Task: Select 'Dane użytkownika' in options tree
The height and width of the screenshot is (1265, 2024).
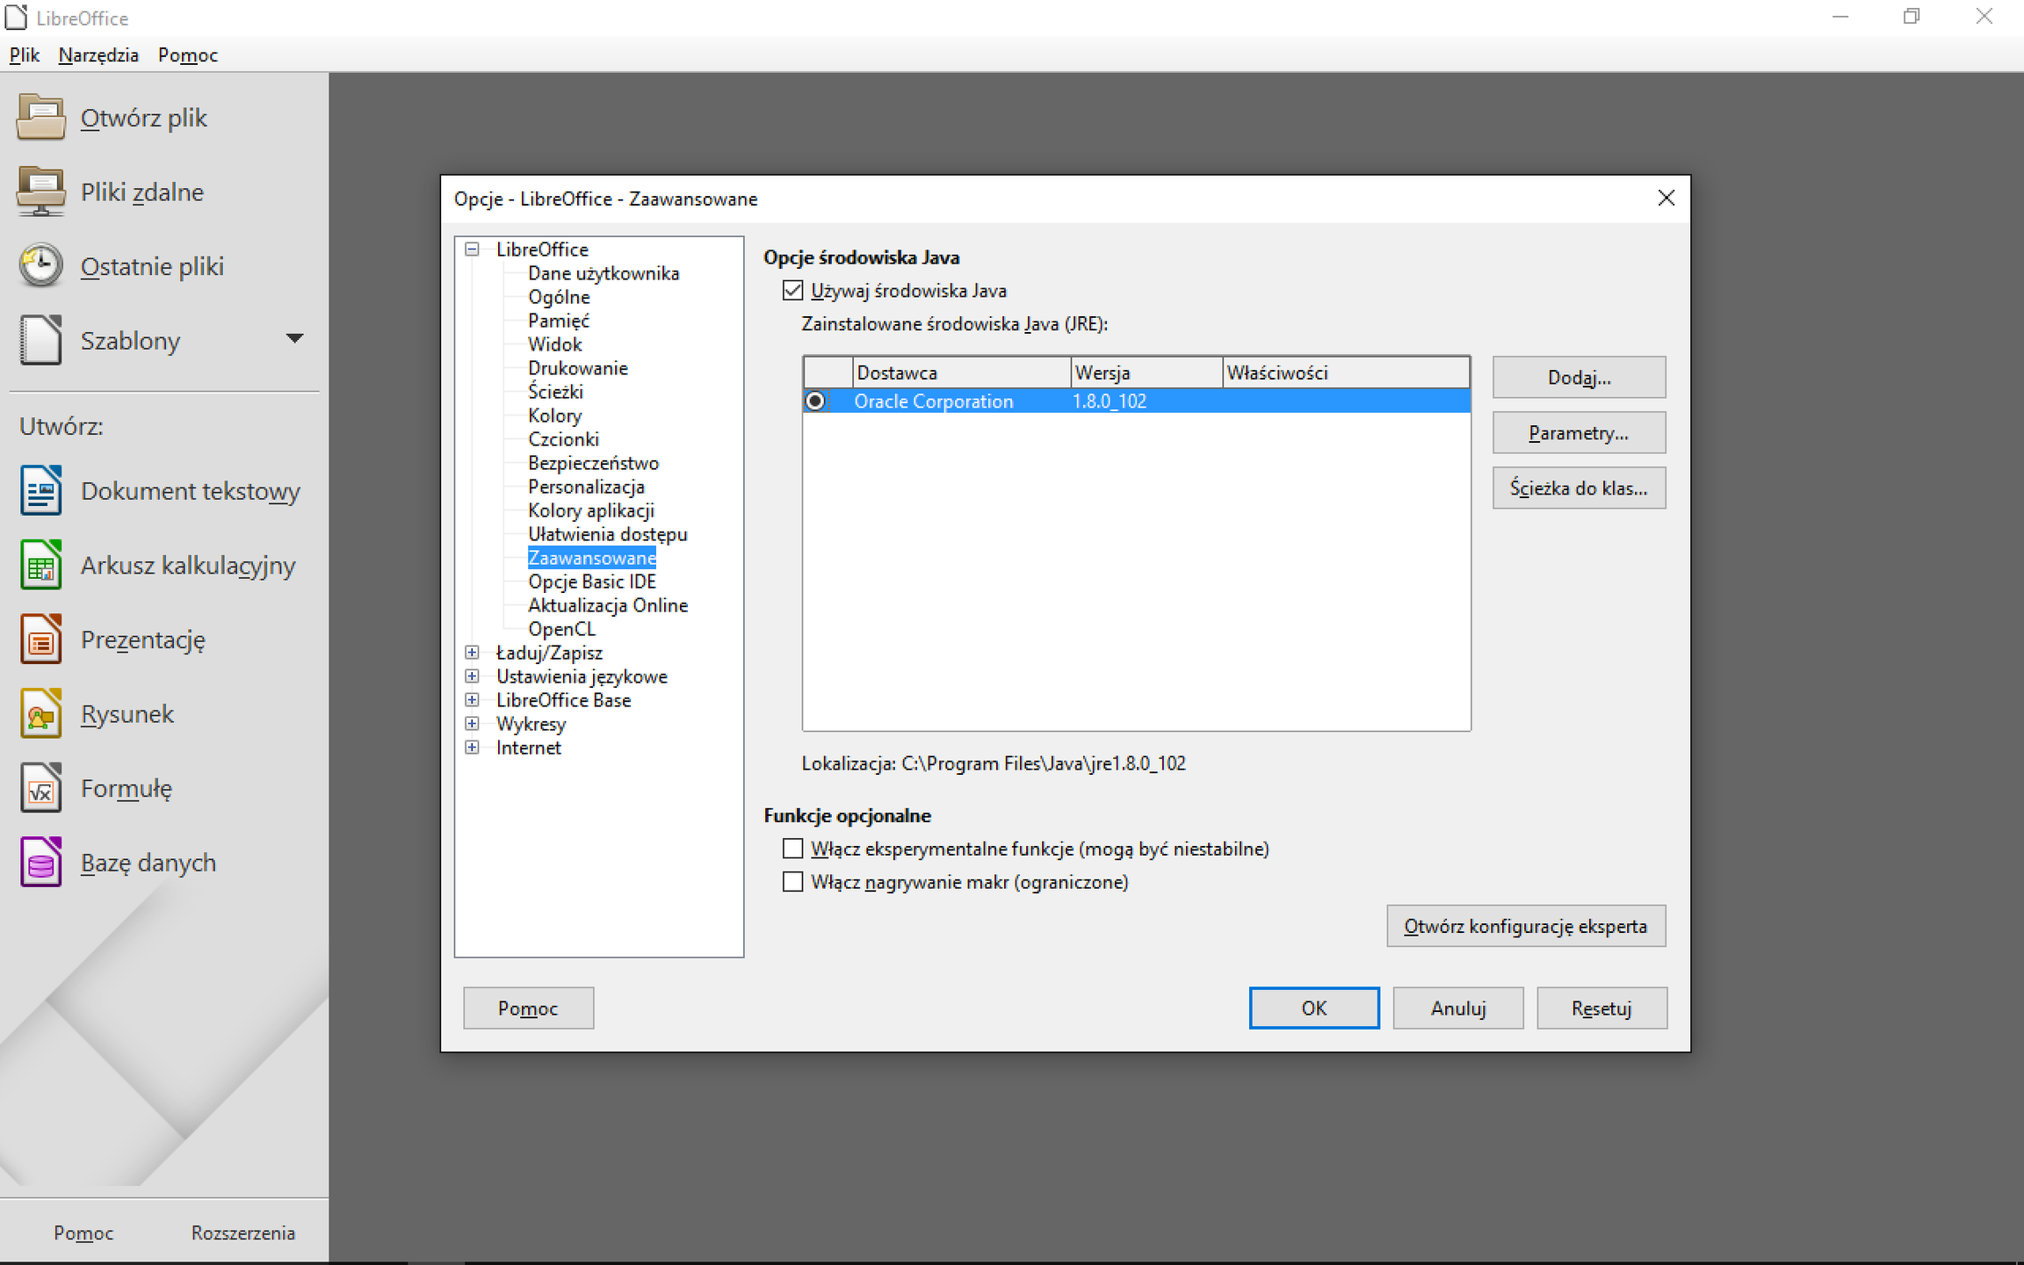Action: pyautogui.click(x=604, y=273)
